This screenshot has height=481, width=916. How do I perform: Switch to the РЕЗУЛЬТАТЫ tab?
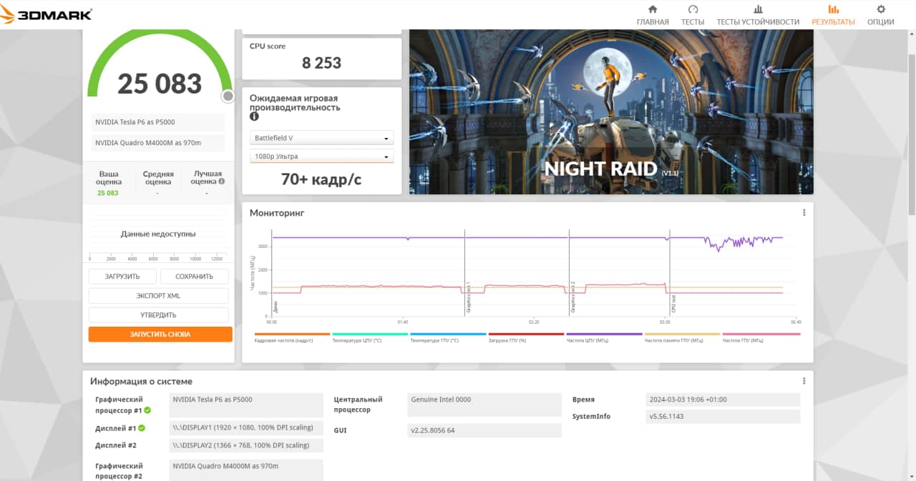point(833,15)
